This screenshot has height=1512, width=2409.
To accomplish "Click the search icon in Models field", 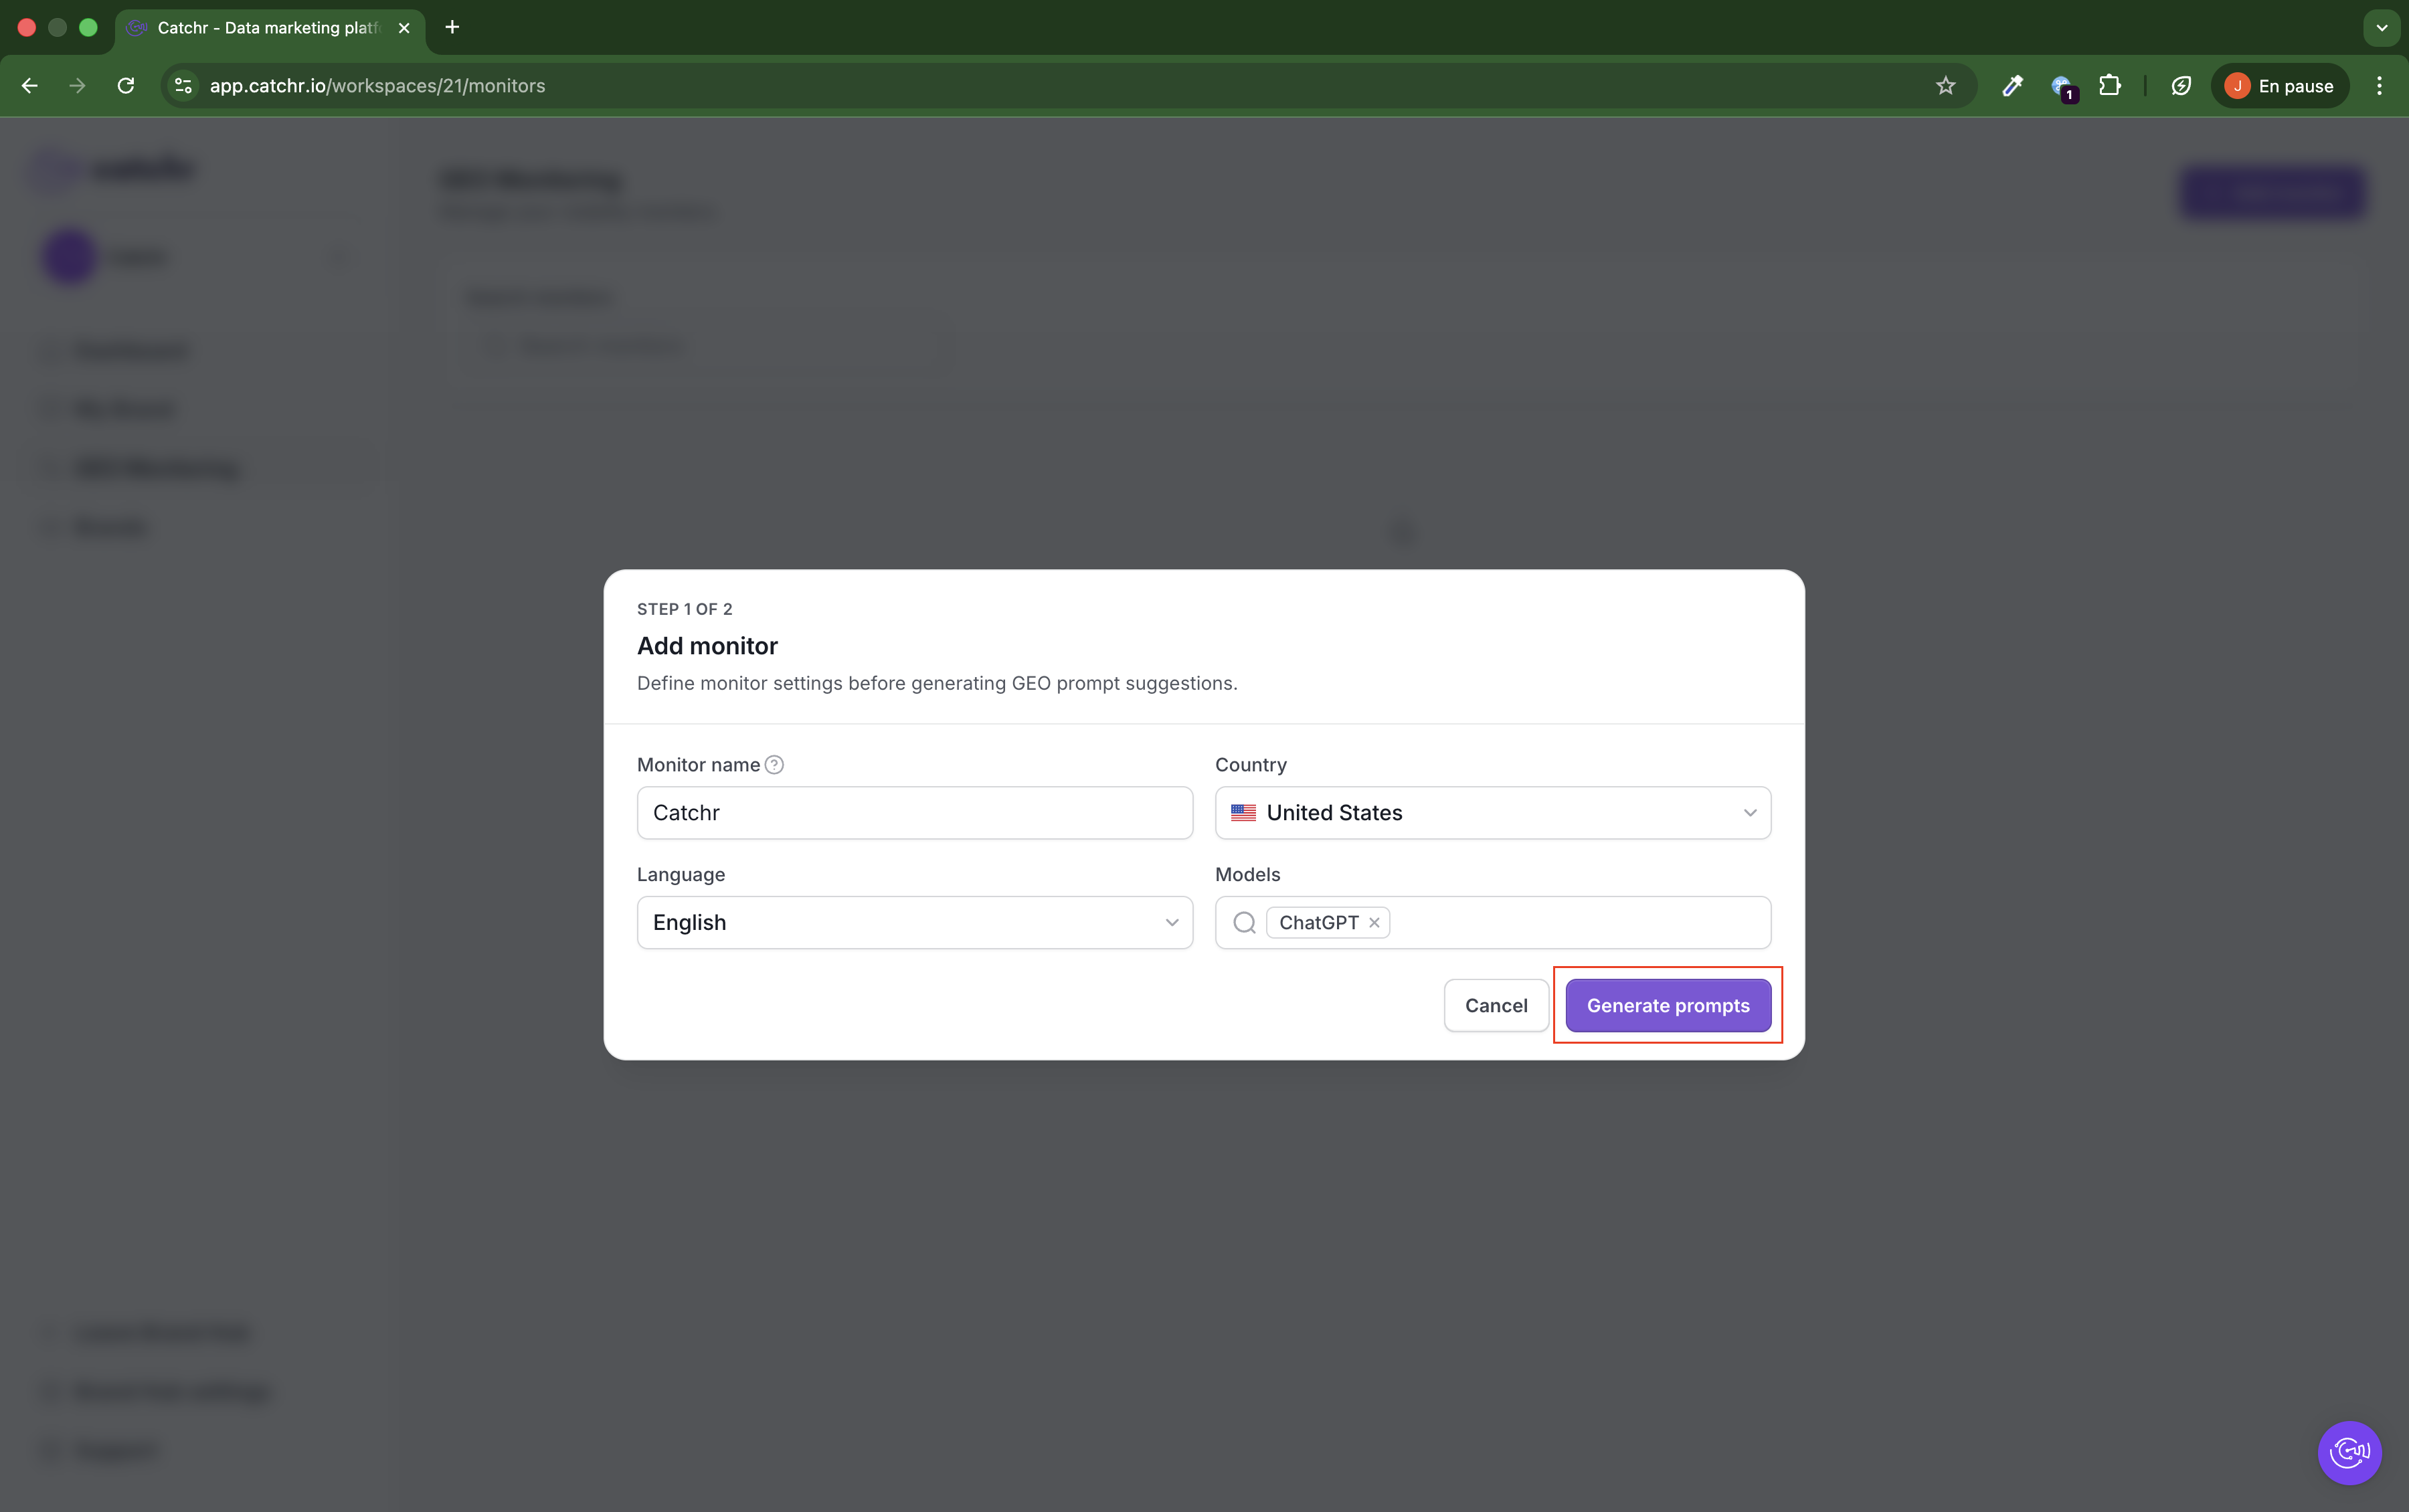I will point(1244,923).
